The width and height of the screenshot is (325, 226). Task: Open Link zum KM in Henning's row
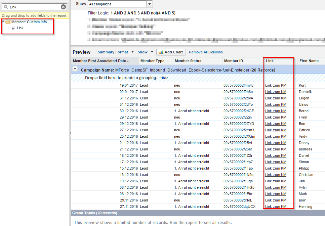(276, 207)
